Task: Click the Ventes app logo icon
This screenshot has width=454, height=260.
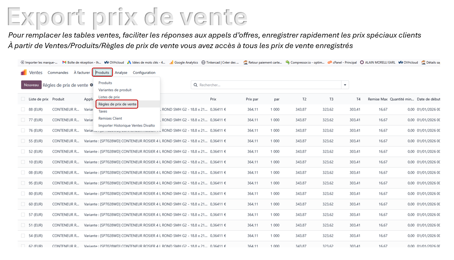Action: 24,73
